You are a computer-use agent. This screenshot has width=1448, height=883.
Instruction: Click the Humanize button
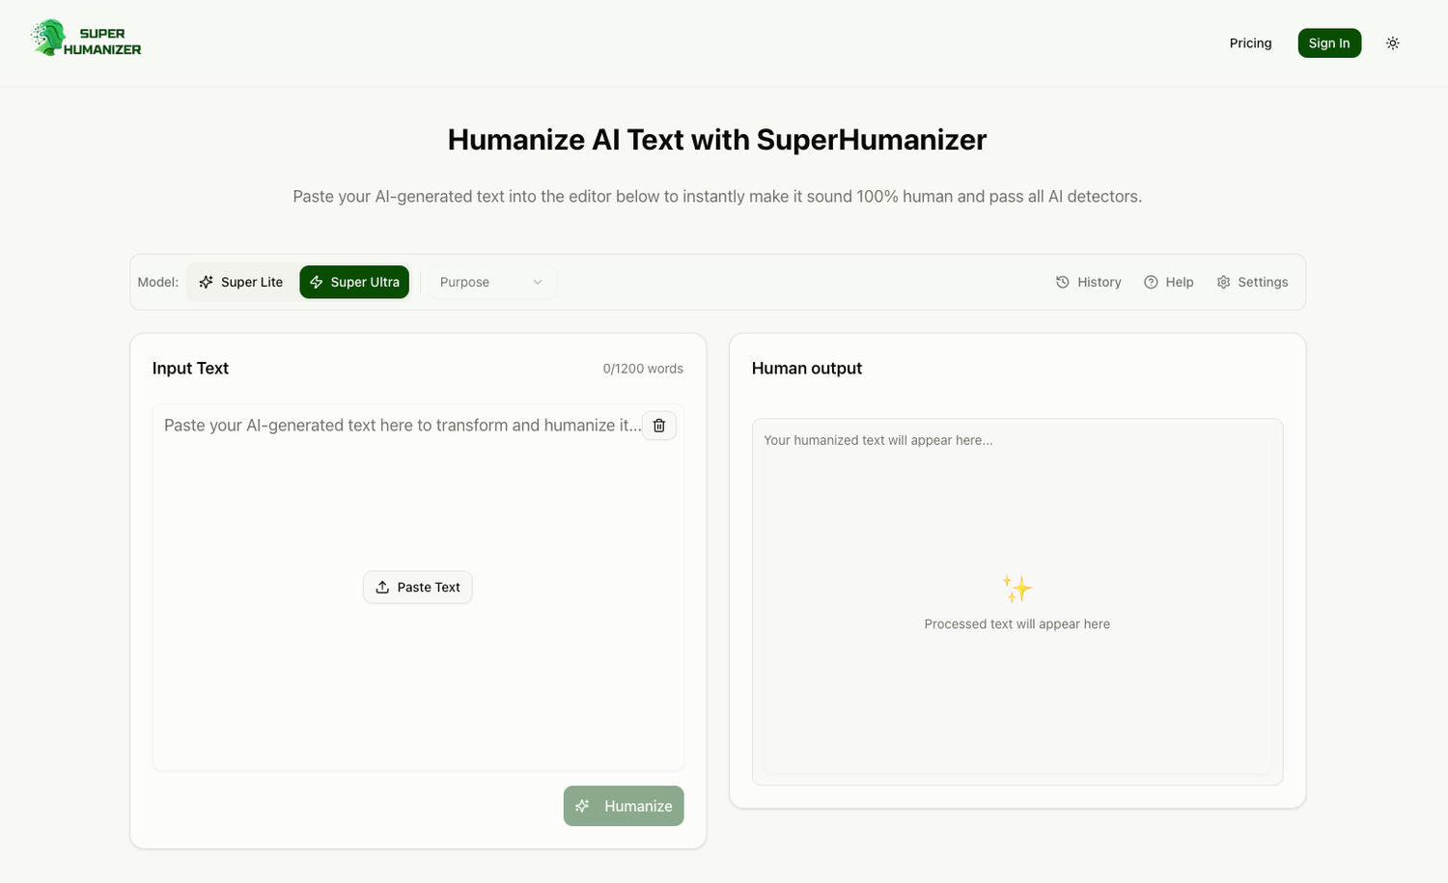pyautogui.click(x=624, y=806)
